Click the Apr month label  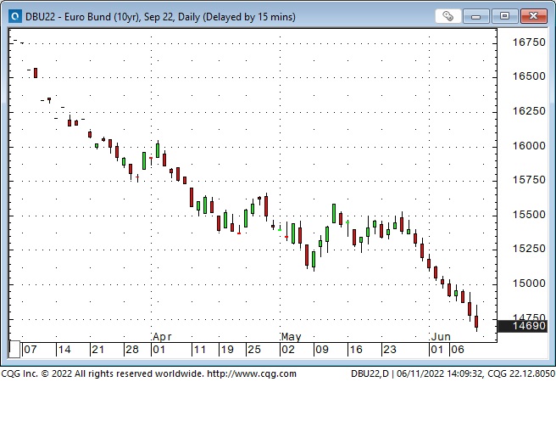tap(162, 336)
